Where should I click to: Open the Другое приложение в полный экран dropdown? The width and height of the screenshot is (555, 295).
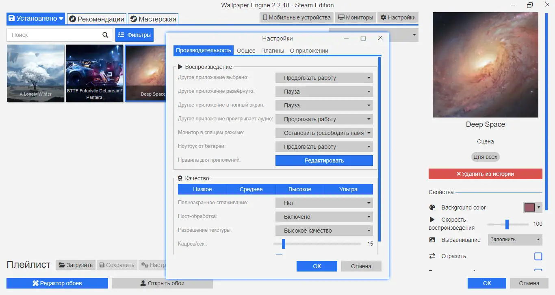324,105
